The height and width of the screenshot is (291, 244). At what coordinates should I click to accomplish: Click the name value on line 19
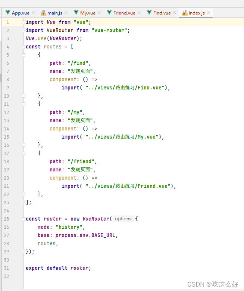pos(80,170)
